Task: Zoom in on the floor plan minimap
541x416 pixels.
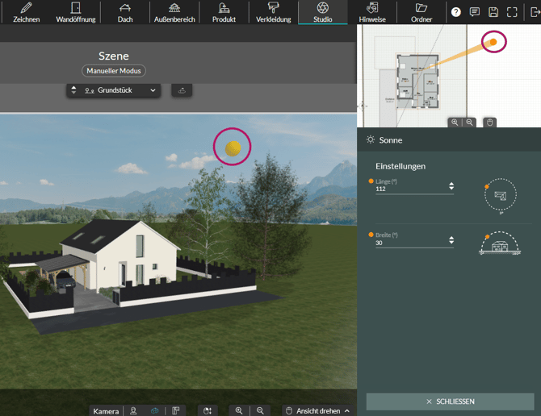Action: pos(455,123)
